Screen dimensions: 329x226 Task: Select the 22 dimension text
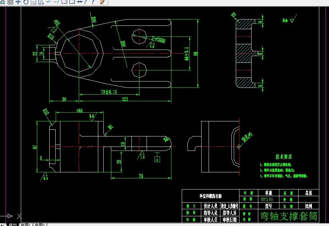(35, 54)
